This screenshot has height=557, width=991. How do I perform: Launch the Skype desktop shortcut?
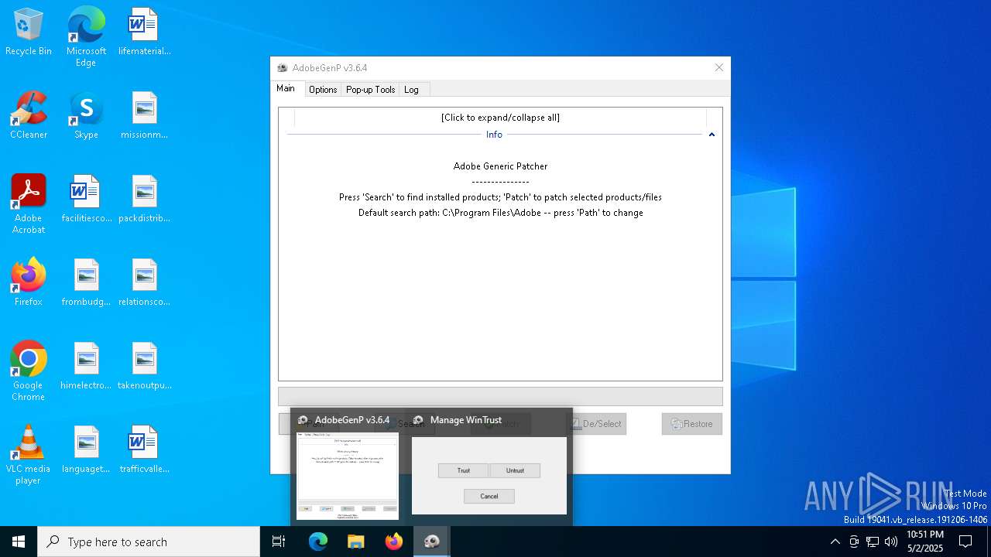(86, 116)
